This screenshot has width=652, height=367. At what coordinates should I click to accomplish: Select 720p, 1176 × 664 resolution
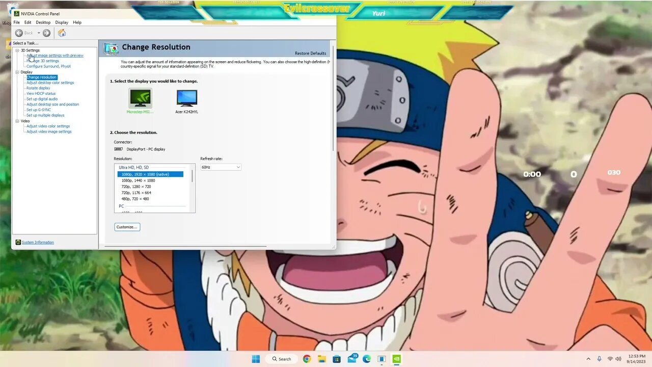click(x=136, y=193)
